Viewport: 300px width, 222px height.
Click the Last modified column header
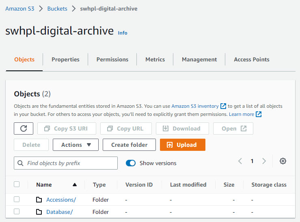click(188, 185)
